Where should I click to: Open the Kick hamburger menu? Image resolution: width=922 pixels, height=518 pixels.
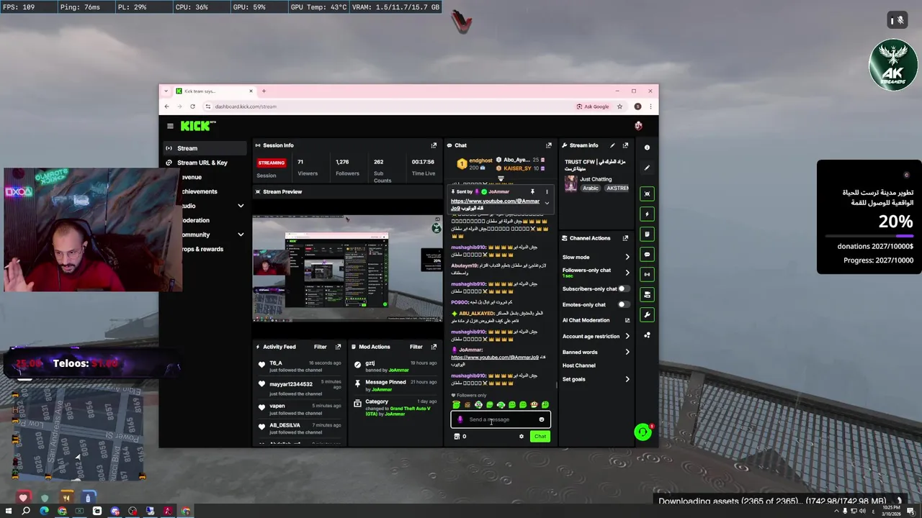[170, 126]
